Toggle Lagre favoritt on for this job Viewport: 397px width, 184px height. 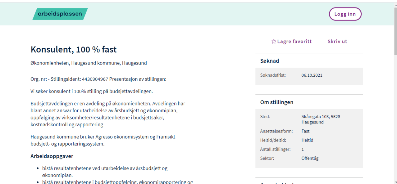coord(291,41)
